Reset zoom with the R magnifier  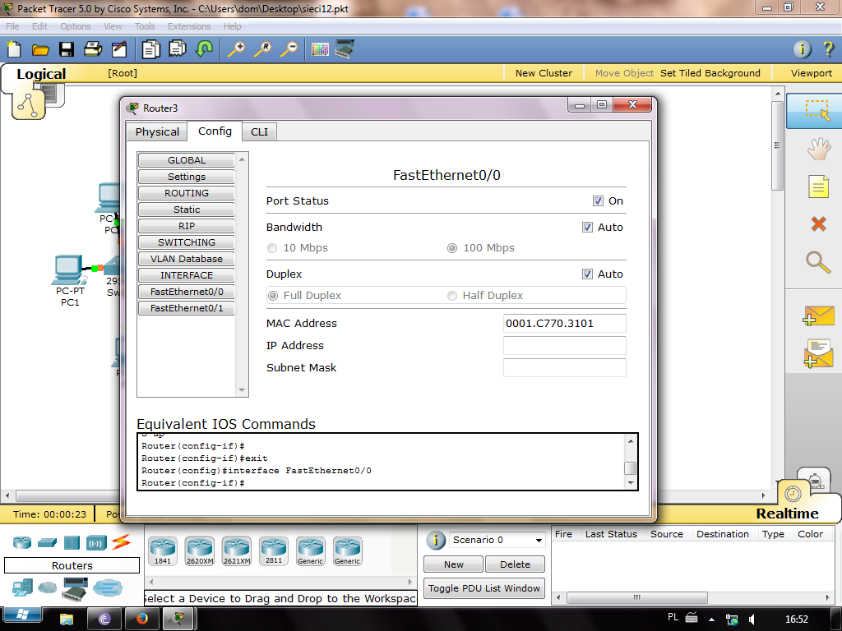click(x=262, y=49)
